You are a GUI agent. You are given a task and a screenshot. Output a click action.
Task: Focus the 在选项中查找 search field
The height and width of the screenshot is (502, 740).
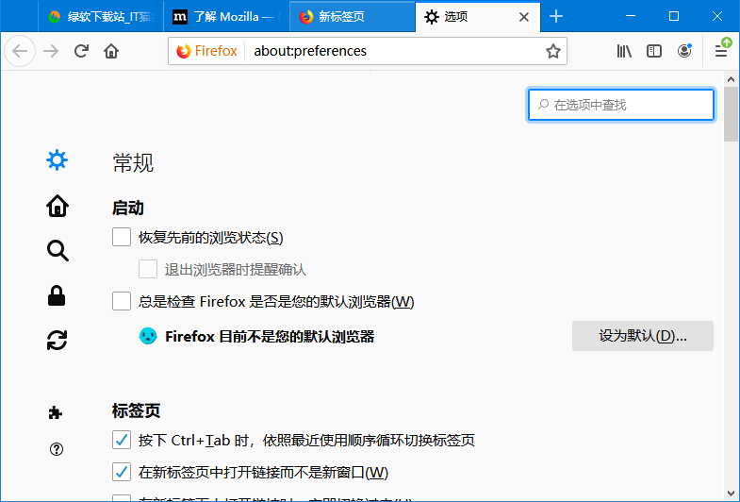(621, 105)
